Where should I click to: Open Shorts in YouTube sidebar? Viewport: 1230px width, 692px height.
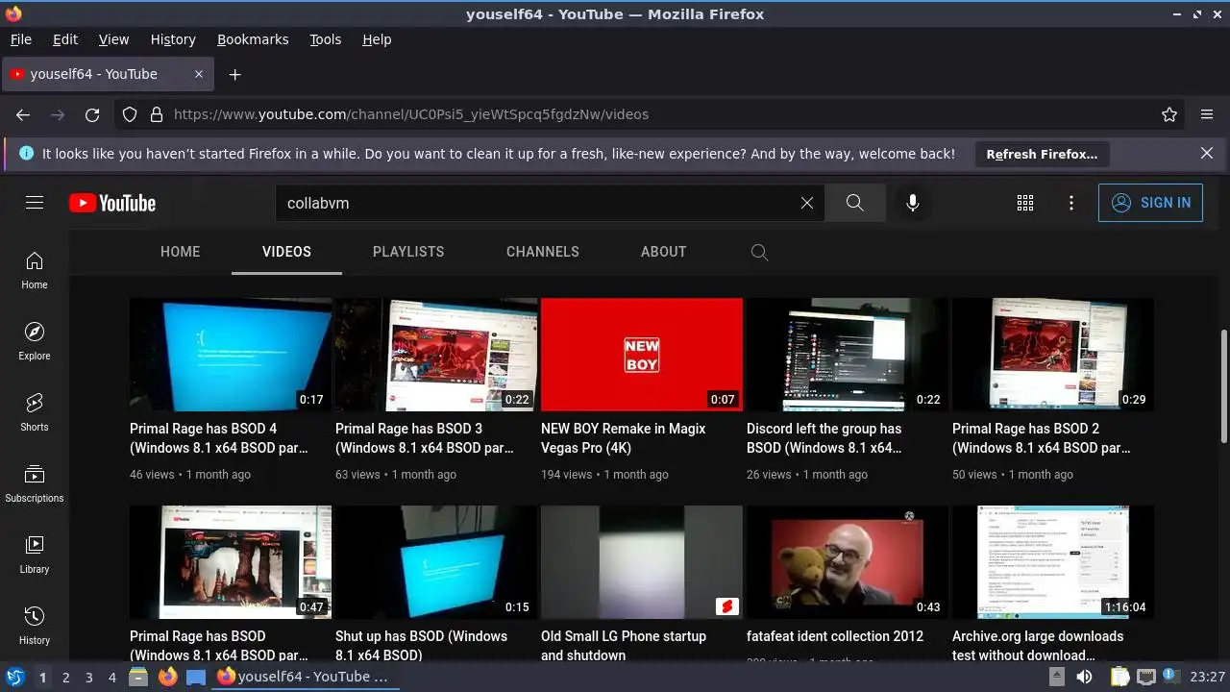tap(35, 412)
